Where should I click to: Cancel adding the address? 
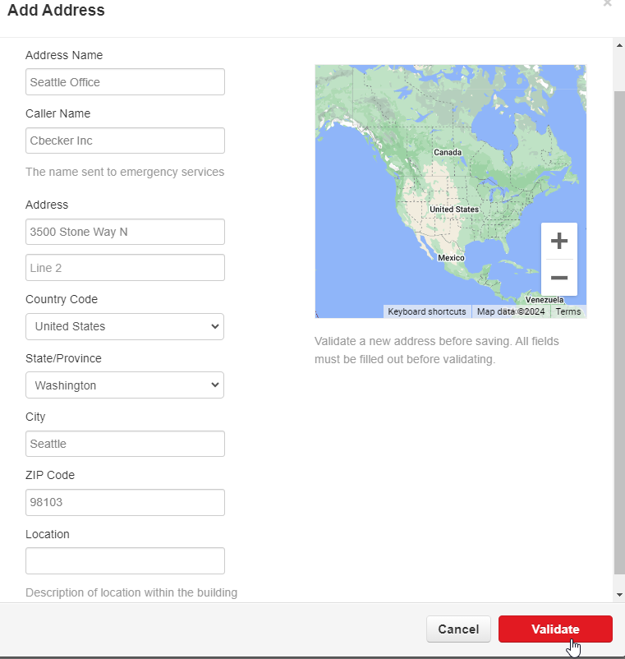coord(458,629)
